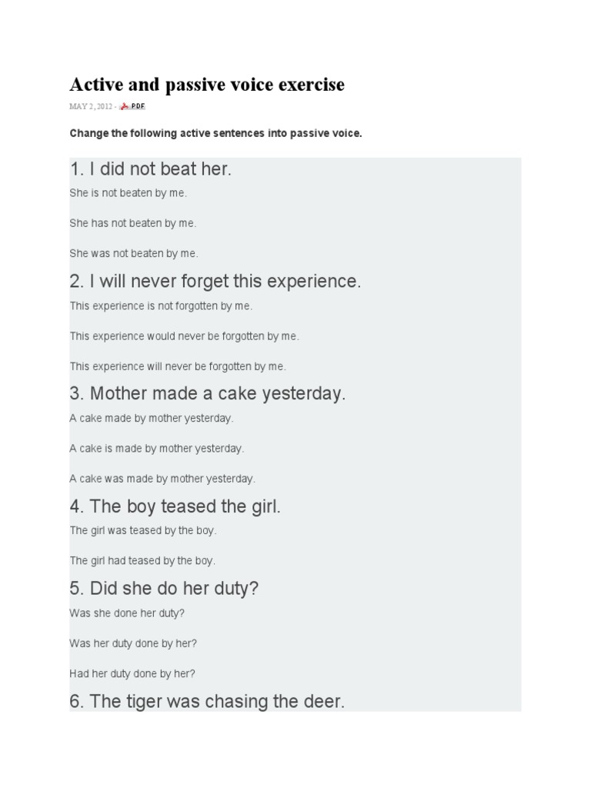Image resolution: width=591 pixels, height=788 pixels.
Task: Pick 'Had her duty done by her?'
Action: tap(132, 673)
